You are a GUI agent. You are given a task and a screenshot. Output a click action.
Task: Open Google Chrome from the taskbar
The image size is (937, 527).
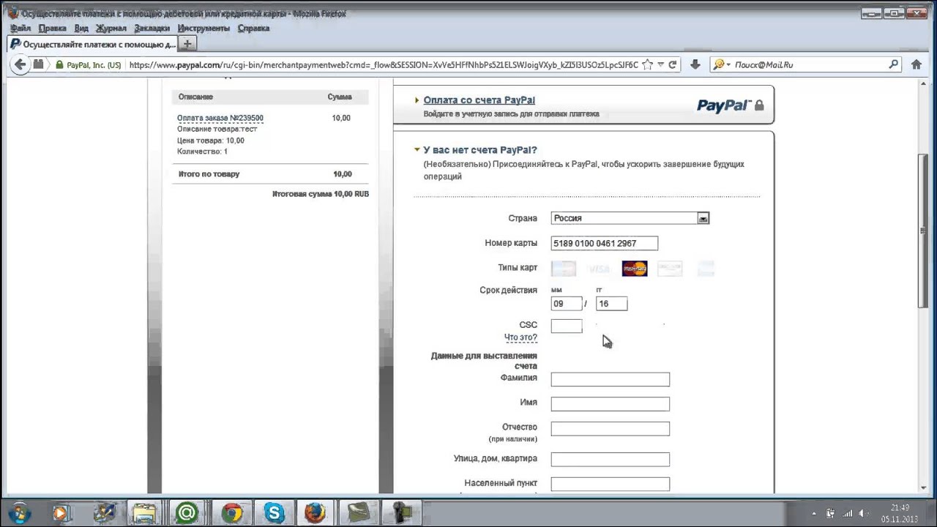[x=231, y=513]
